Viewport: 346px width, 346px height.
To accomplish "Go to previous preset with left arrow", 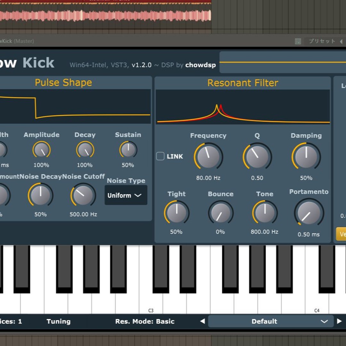I will tap(202, 321).
